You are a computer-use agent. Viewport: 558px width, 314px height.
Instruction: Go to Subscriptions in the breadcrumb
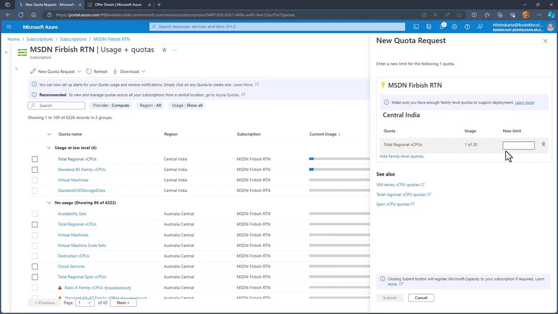pyautogui.click(x=40, y=39)
